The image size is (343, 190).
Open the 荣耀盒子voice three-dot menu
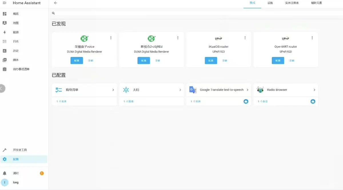[111, 38]
